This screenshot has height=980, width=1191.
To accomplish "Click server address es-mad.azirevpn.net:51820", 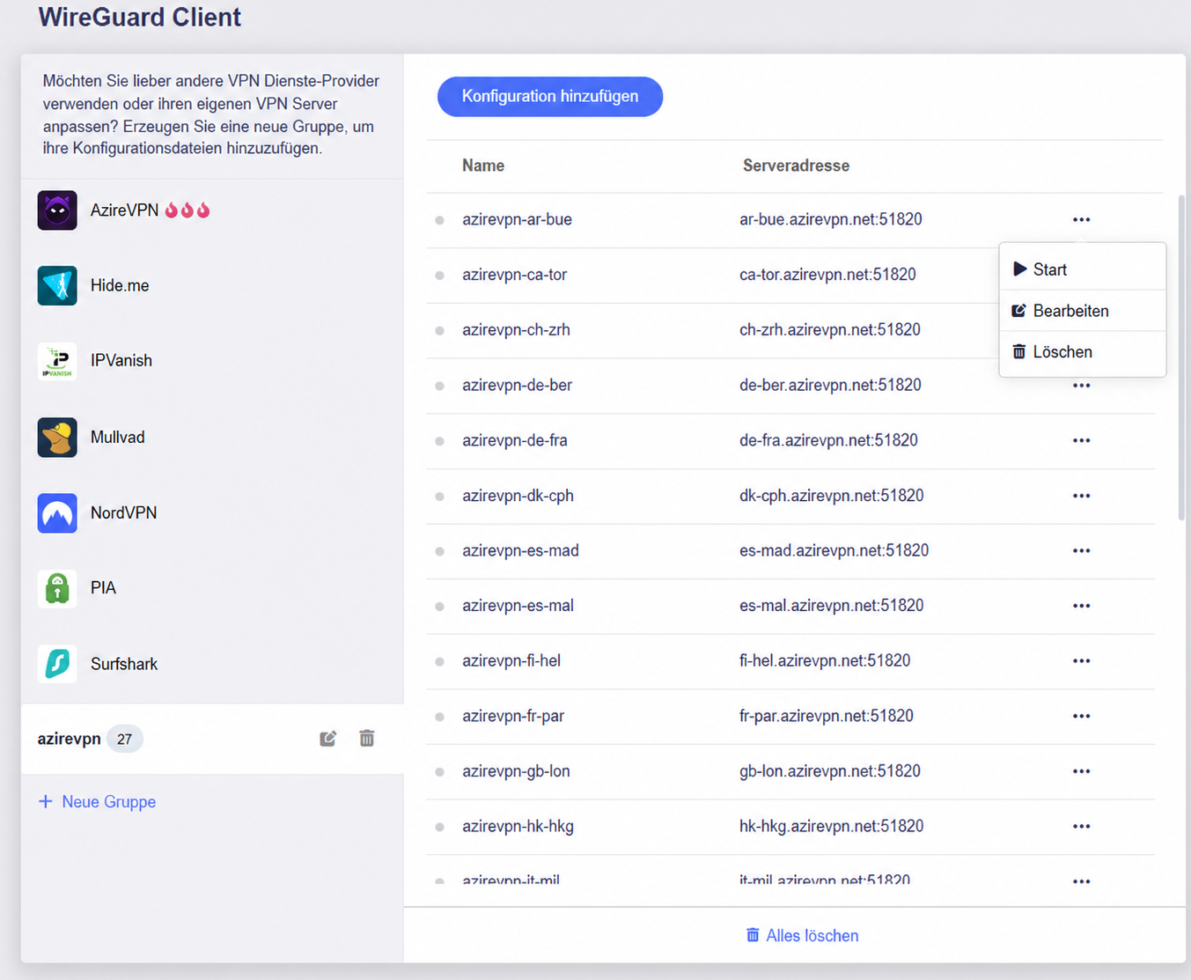I will click(x=834, y=550).
